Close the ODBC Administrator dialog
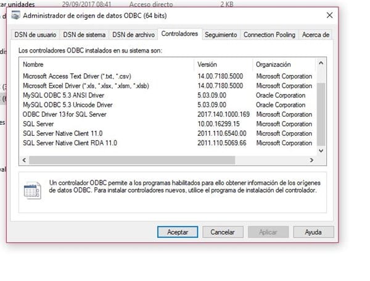Image resolution: width=370 pixels, height=281 pixels. coord(329,15)
